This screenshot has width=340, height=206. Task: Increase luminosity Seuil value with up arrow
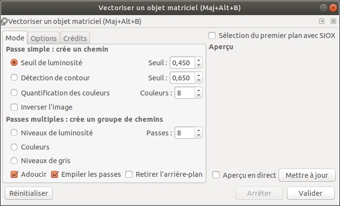click(x=198, y=60)
